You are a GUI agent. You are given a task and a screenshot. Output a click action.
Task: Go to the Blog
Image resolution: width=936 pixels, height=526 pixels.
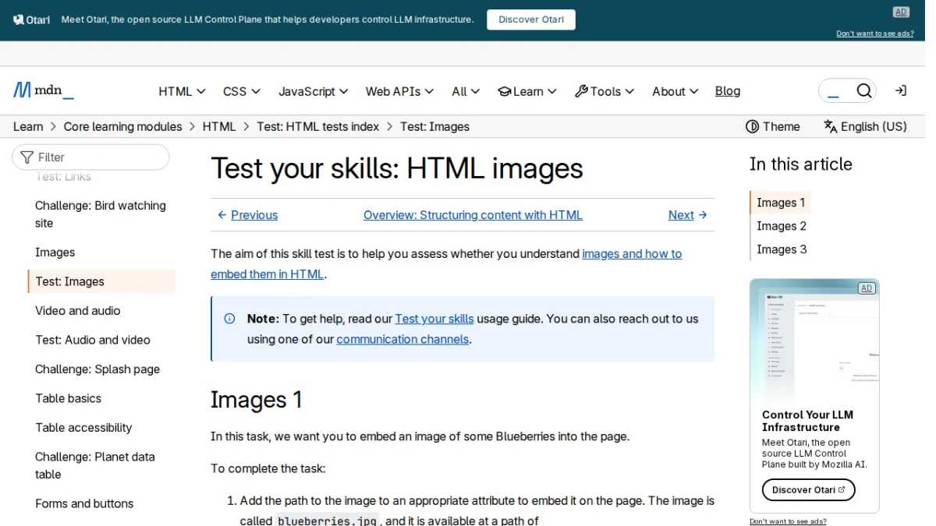[728, 91]
